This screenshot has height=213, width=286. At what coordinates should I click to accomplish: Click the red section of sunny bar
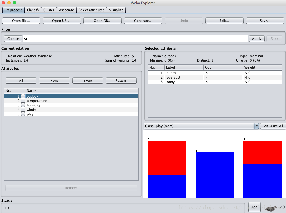[x=167, y=158]
